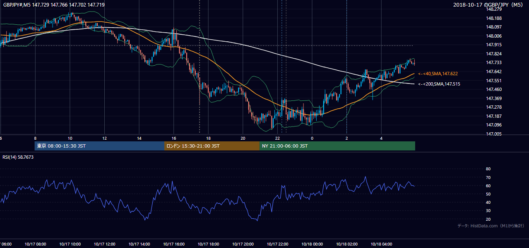This screenshot has height=248, width=529.
Task: Click the RSI(14) 58.7673 indicator label
Action: 18,157
